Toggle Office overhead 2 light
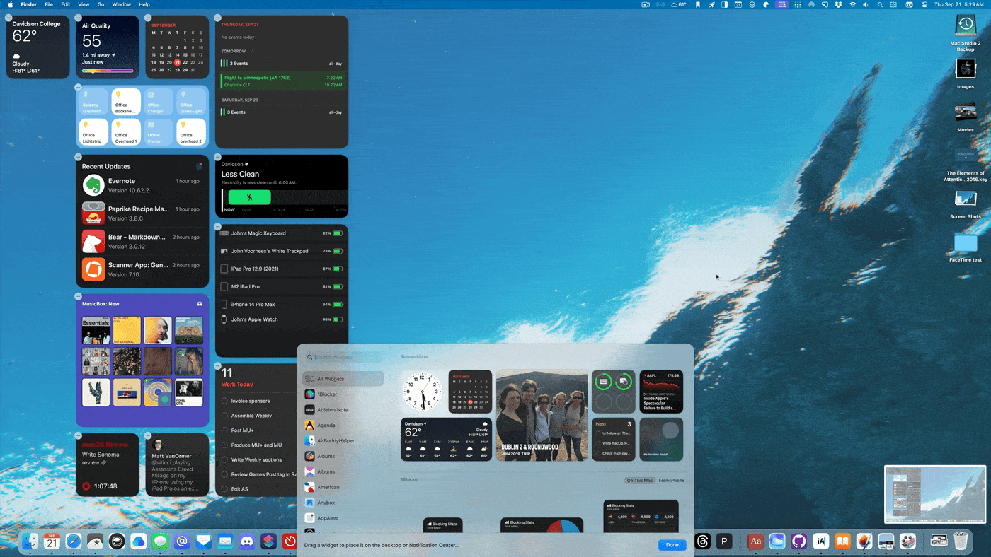 (191, 132)
